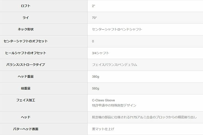This screenshot has height=135, width=203.
Task: Click バランス/ストロークタイプ label
Action: pos(26,65)
